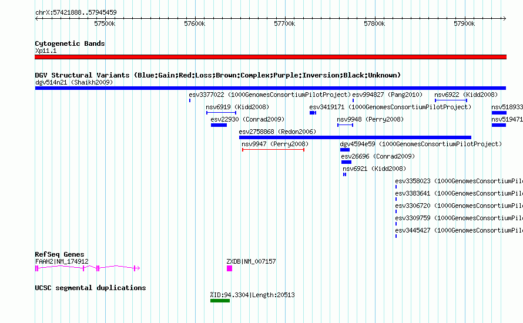Click the ruler's right arrow end

click(x=504, y=18)
